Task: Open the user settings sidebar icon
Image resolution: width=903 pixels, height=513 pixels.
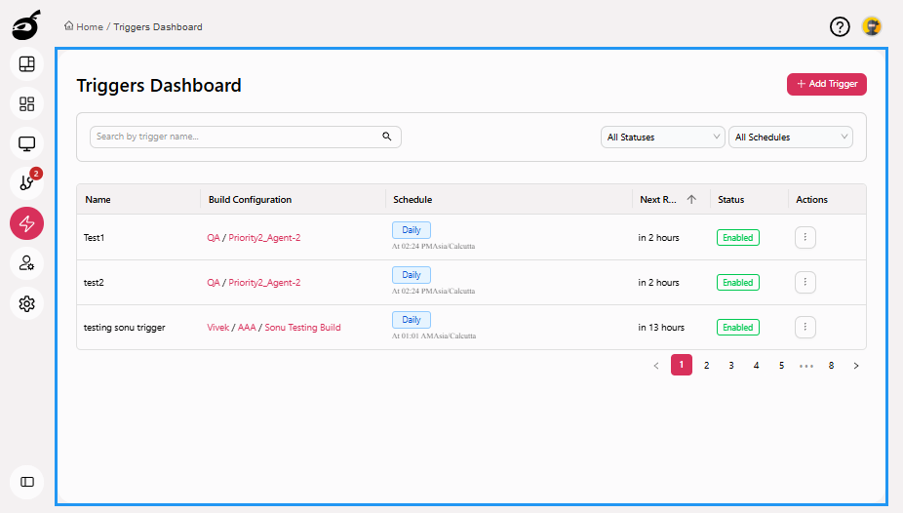Action: click(x=27, y=263)
